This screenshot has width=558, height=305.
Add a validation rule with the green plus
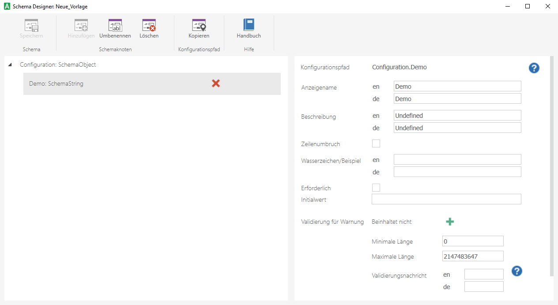(450, 222)
